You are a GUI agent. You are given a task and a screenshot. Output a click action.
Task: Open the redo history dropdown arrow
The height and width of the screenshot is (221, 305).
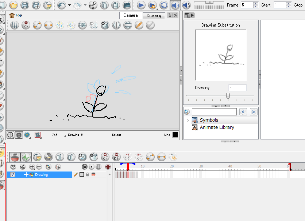85,5
